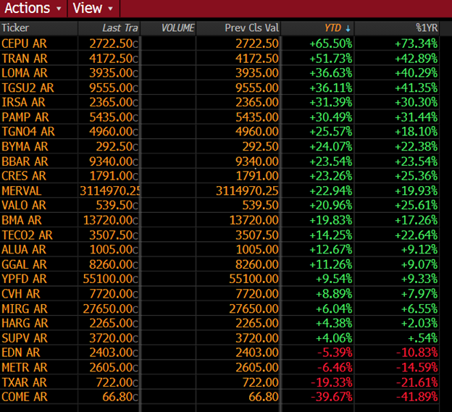Click HARG 1YR value +2.03%

coord(419,323)
